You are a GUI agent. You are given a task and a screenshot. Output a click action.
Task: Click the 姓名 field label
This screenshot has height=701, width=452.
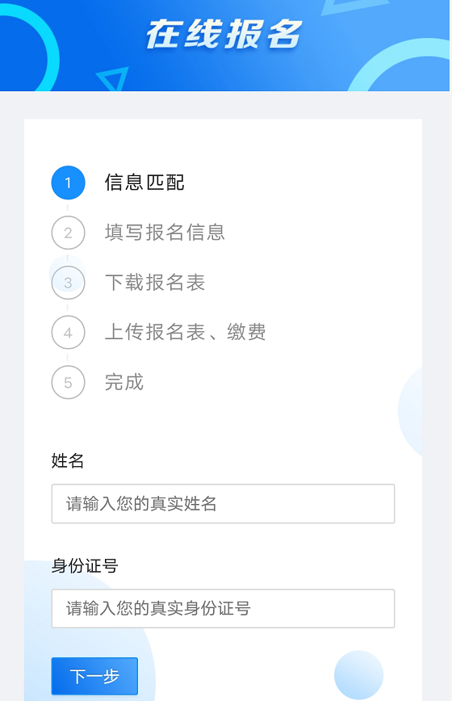(x=68, y=460)
